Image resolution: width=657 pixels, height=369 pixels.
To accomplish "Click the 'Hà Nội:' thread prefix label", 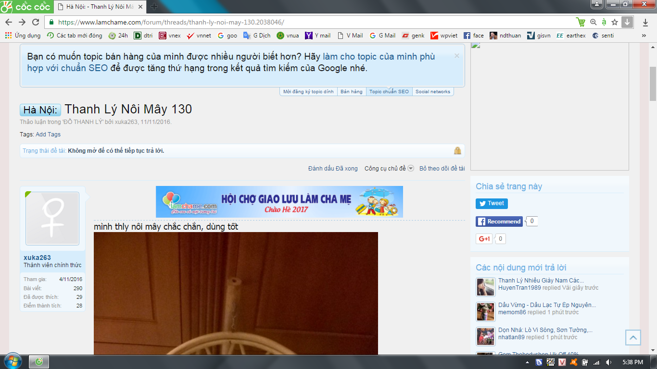I will coord(40,110).
